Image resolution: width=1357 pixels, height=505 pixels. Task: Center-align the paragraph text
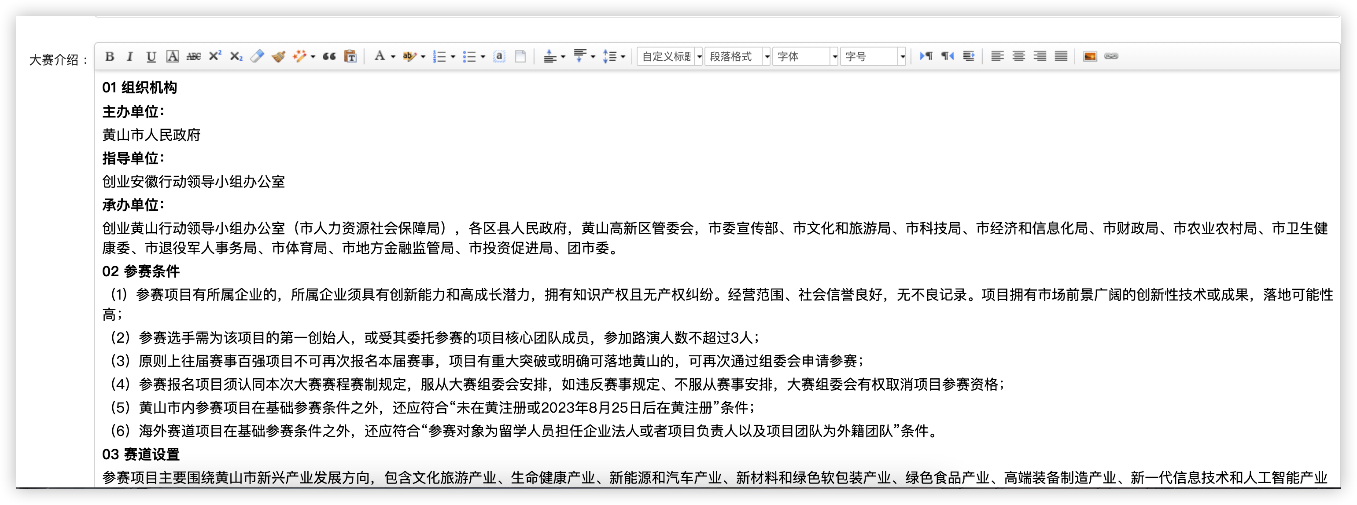tap(1018, 56)
